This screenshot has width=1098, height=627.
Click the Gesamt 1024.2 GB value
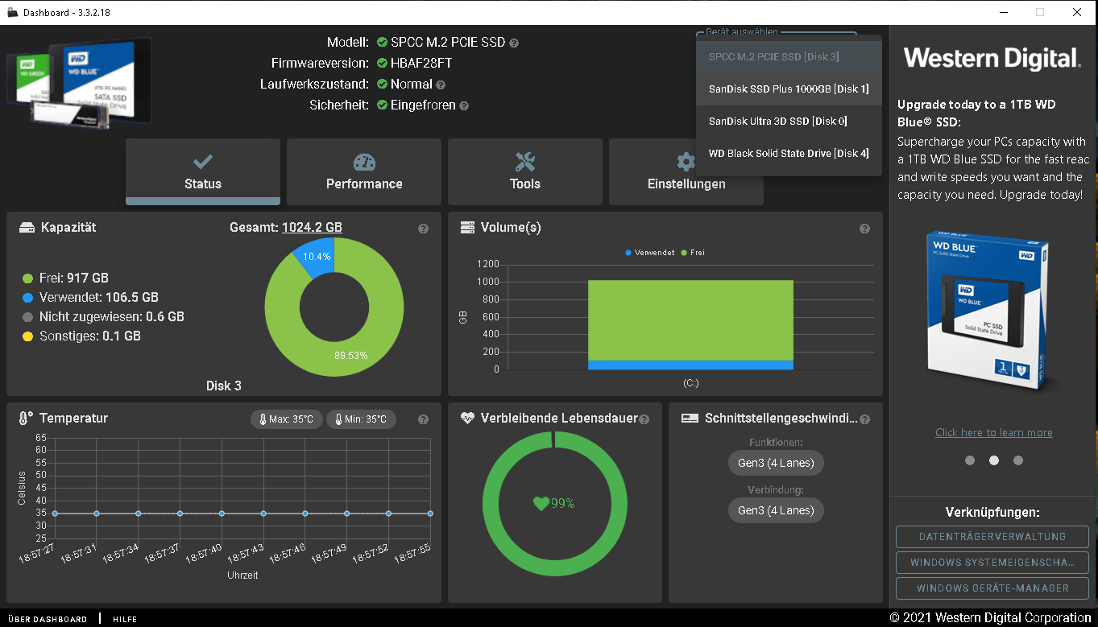[312, 228]
